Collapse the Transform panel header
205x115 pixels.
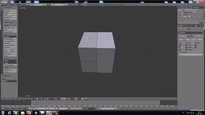9,7
